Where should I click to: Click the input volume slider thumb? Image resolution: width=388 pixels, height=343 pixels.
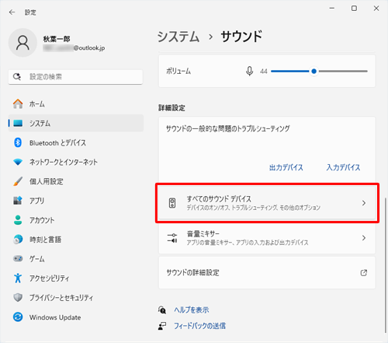(314, 71)
